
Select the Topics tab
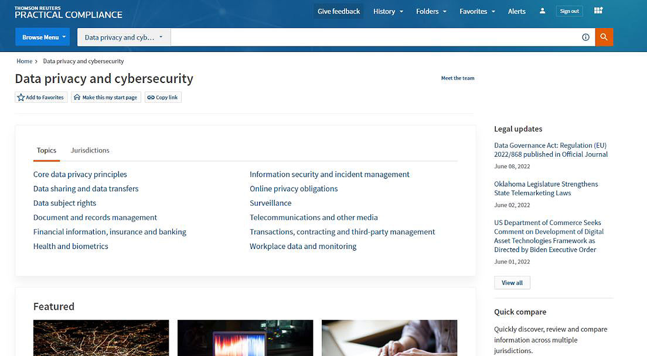[x=46, y=150]
